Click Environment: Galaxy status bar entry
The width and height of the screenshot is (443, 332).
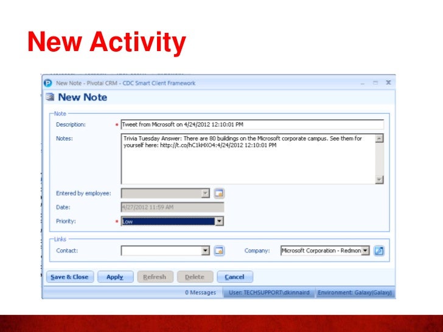click(x=355, y=292)
